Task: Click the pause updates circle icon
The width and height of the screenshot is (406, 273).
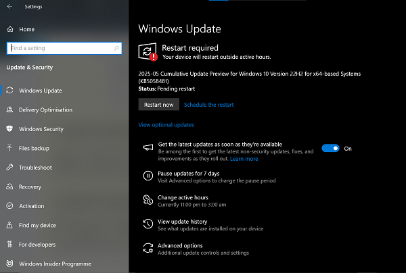Action: (x=148, y=176)
